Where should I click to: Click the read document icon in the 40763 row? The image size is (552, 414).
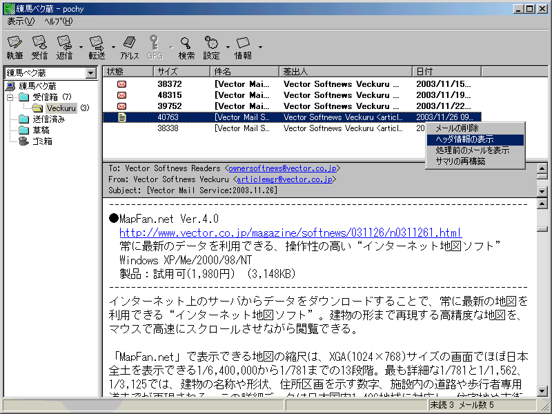tap(122, 117)
